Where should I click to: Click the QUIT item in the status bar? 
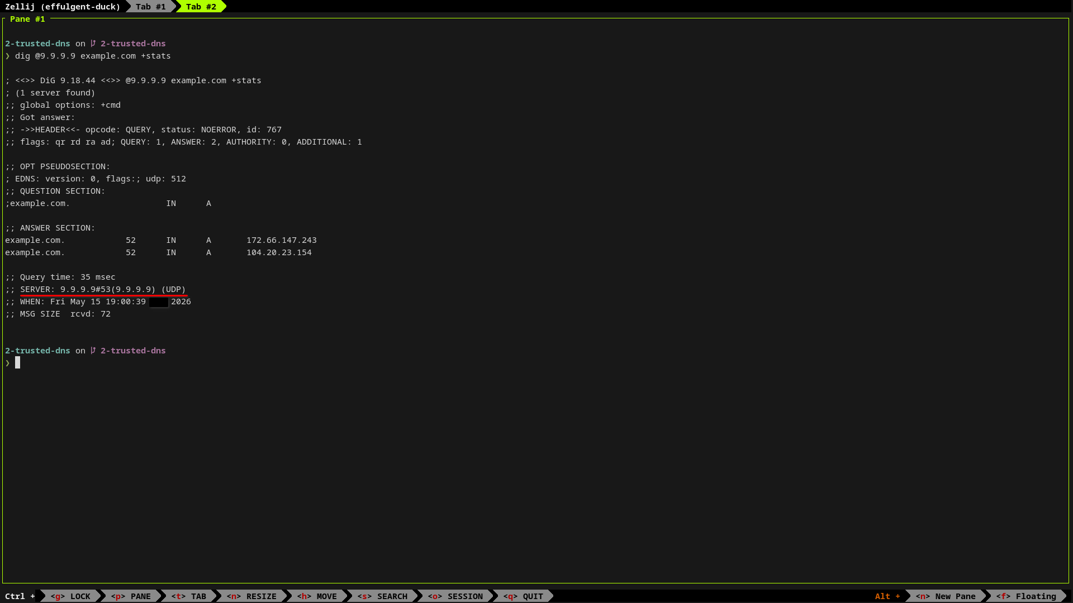click(523, 596)
